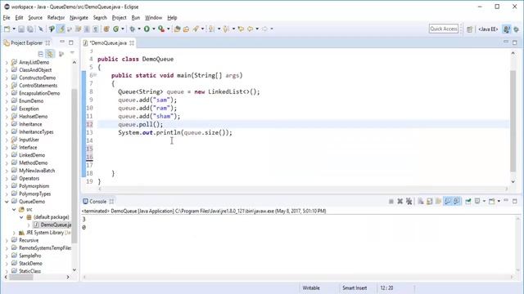Viewport: 524px width, 294px height.
Task: Toggle code folding marker at line 6
Action: pos(95,75)
